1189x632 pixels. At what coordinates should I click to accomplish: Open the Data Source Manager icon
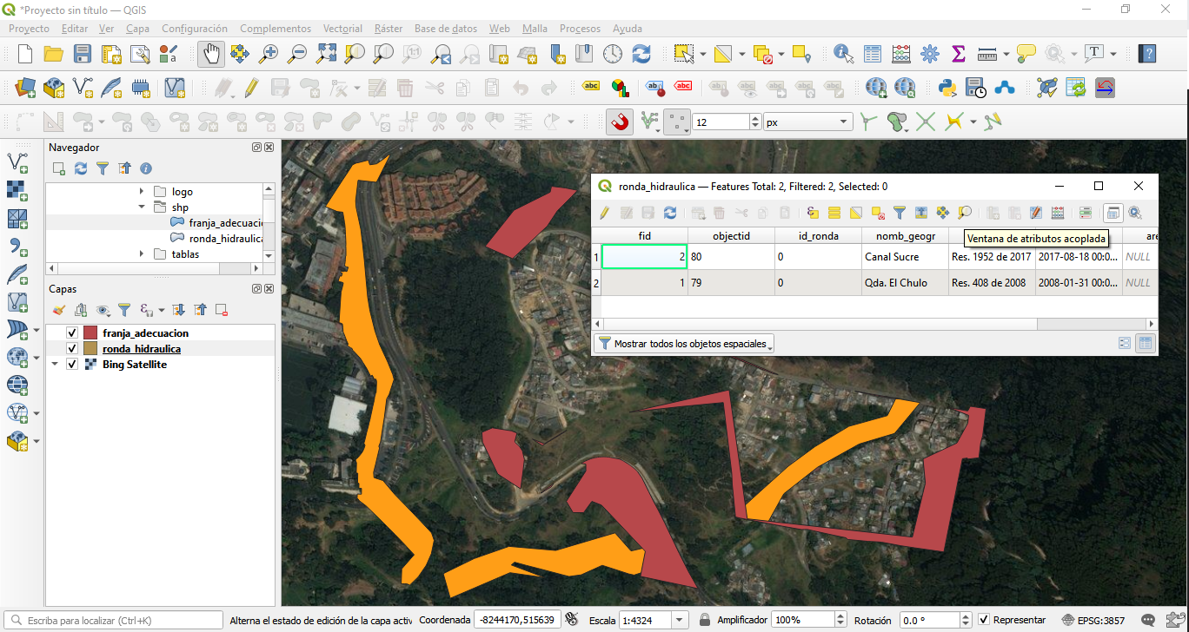coord(25,88)
